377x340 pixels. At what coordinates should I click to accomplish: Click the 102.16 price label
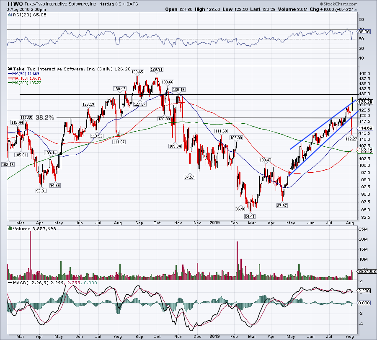click(8, 165)
